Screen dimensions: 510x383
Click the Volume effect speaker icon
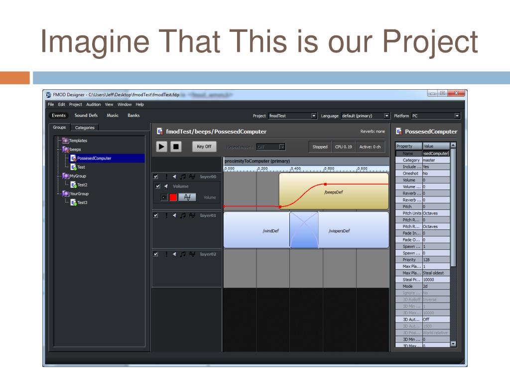click(166, 187)
